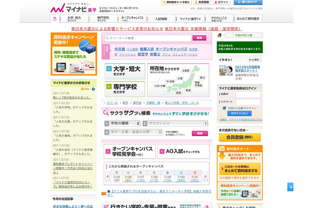
Task: Click the search magnifier icon in the free word box
Action: pyautogui.click(x=107, y=38)
